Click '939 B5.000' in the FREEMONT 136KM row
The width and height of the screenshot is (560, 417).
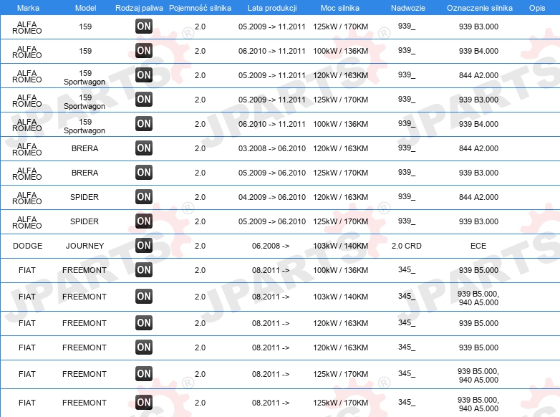tap(478, 270)
